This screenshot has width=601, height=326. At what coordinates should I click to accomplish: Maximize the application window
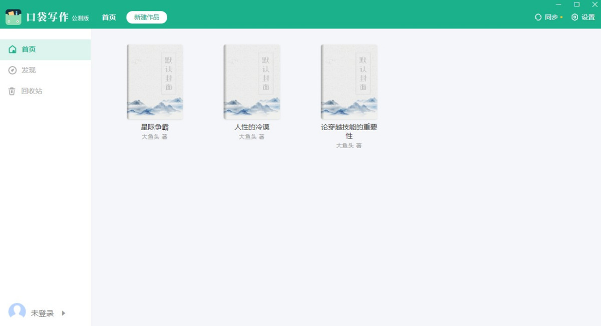coord(576,4)
